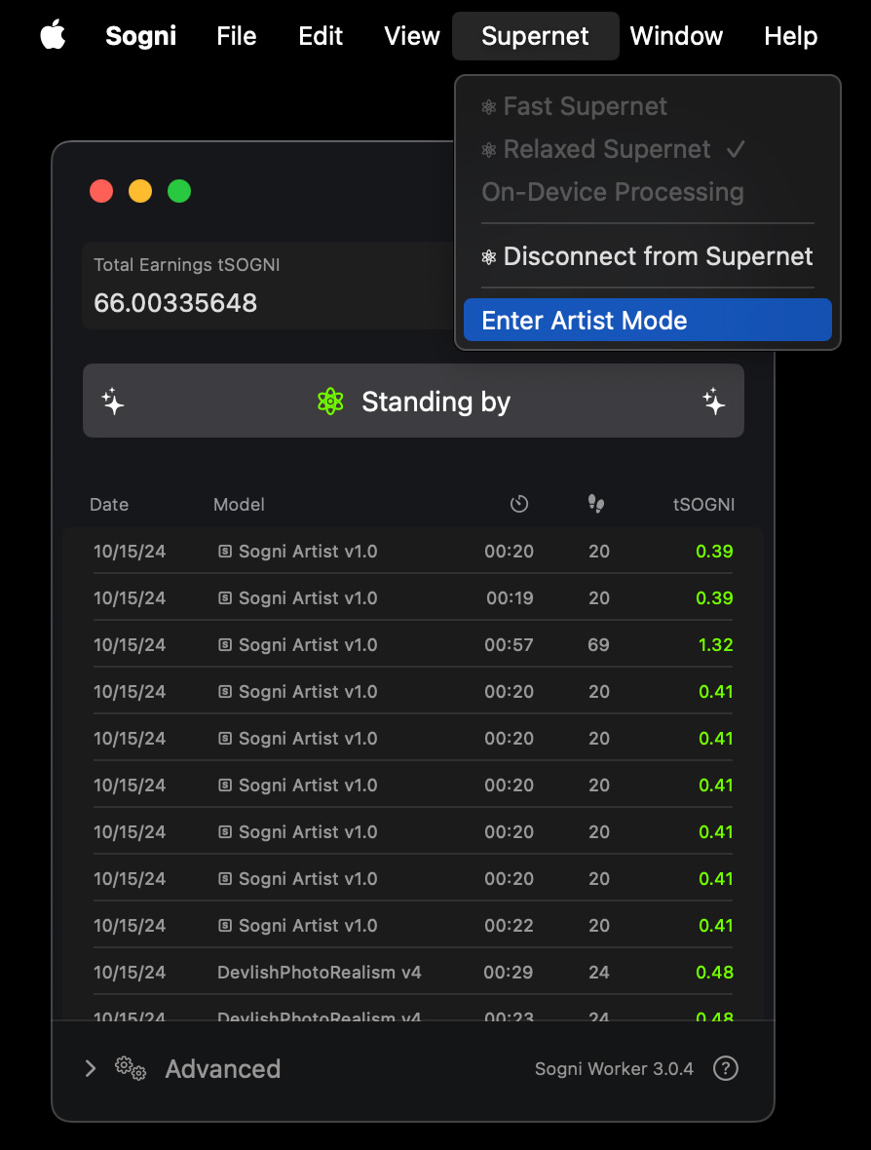Open the View menu
871x1150 pixels.
coord(411,36)
